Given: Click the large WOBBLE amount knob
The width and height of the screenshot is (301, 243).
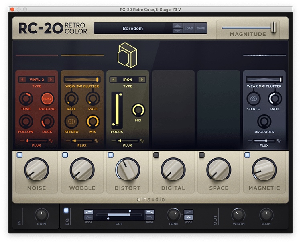Looking at the screenshot, I should [x=82, y=169].
